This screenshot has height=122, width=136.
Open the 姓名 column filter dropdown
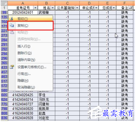coord(53,8)
